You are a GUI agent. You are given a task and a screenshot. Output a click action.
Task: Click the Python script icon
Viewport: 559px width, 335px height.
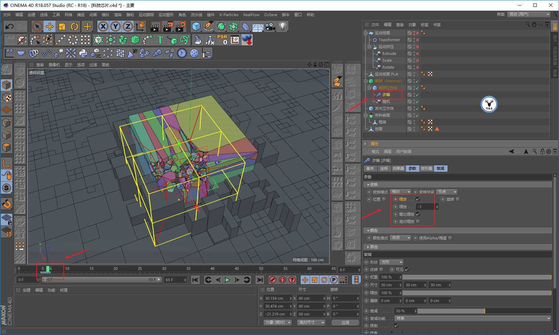point(83,53)
